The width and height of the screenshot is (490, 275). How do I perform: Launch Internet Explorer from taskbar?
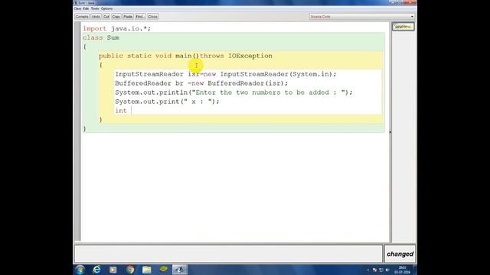(96, 270)
